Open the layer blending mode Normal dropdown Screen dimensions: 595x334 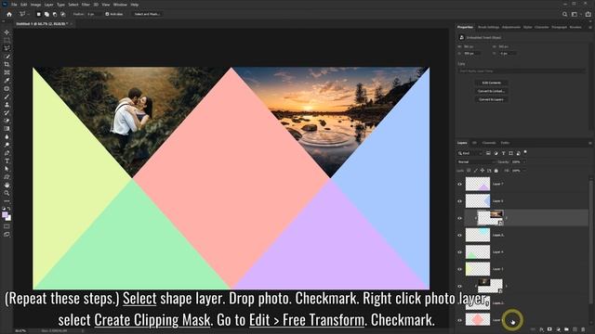[476, 162]
